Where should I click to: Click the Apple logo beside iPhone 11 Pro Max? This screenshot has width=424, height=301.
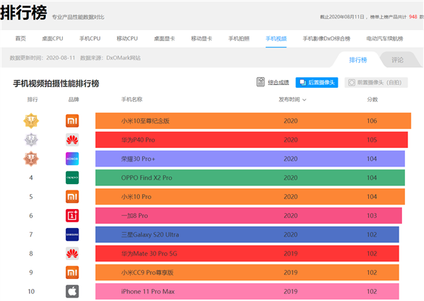pyautogui.click(x=72, y=290)
